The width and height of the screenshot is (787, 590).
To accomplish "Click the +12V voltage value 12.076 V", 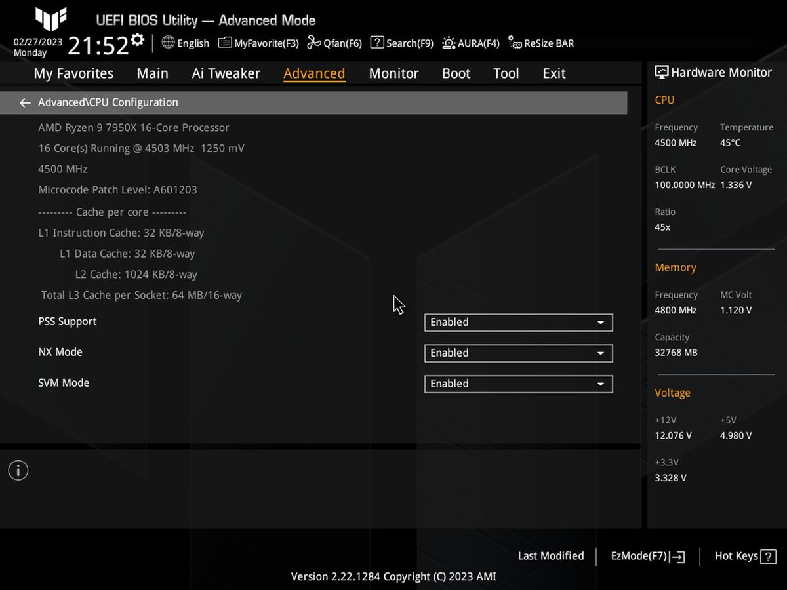I will (673, 435).
